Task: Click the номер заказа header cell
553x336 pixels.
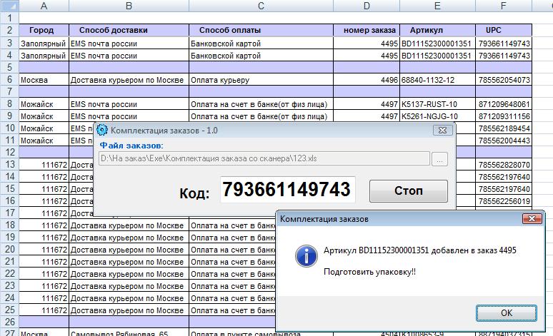Action: [367, 30]
